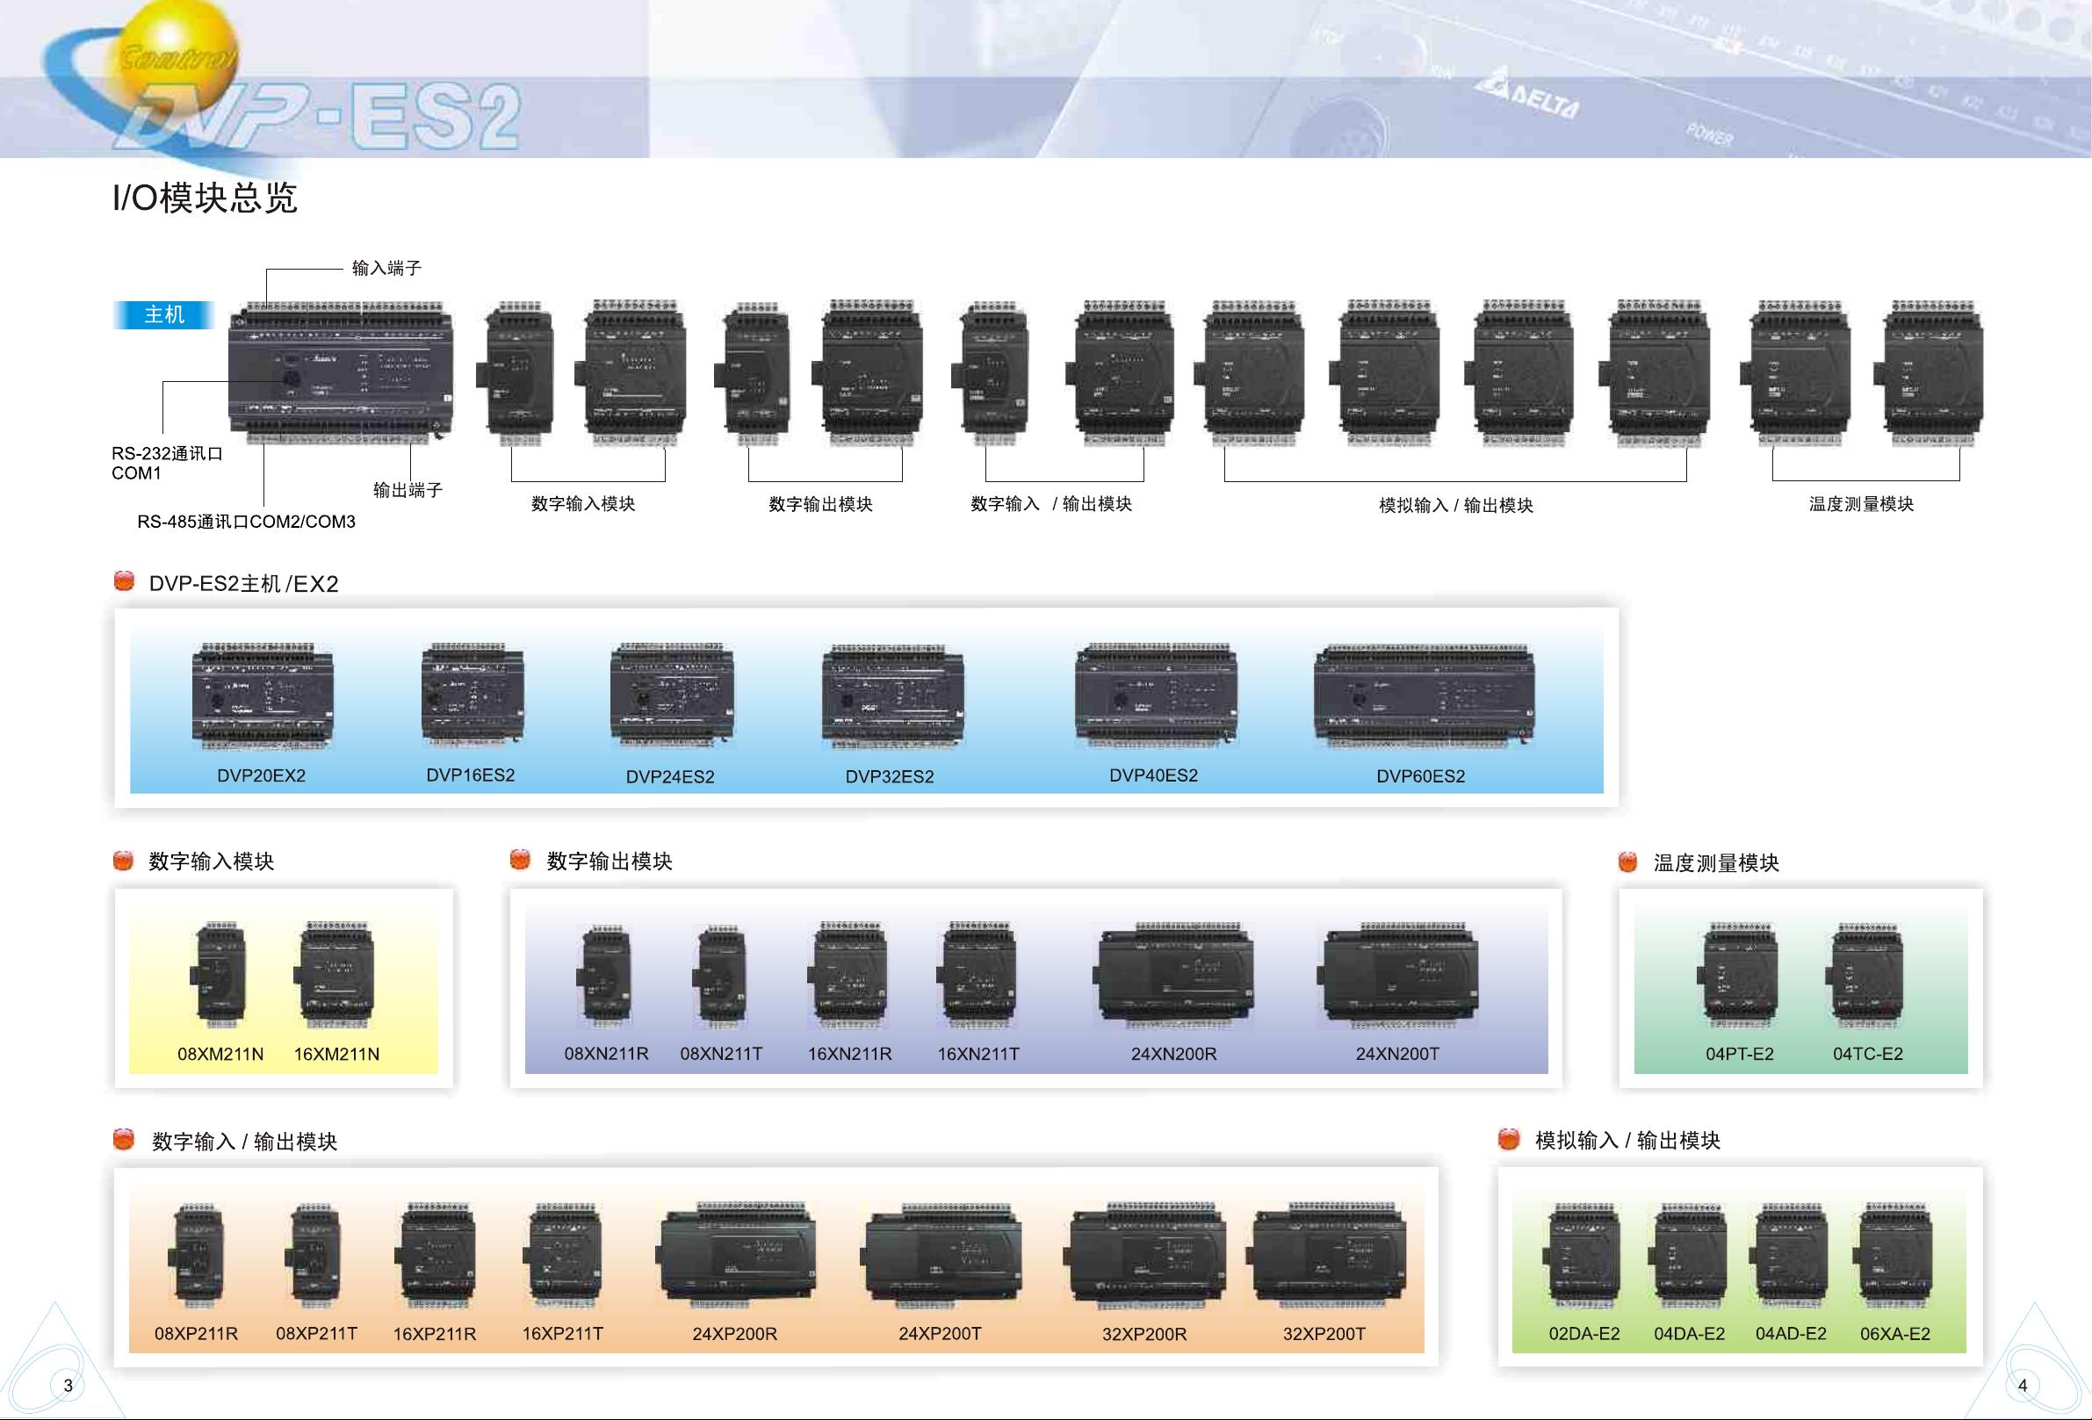This screenshot has width=2092, height=1420.
Task: Select the 16XN211T output module image
Action: pyautogui.click(x=977, y=975)
